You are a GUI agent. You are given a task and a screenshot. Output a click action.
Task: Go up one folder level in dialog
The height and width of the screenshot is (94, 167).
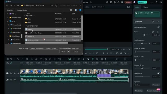(18, 6)
